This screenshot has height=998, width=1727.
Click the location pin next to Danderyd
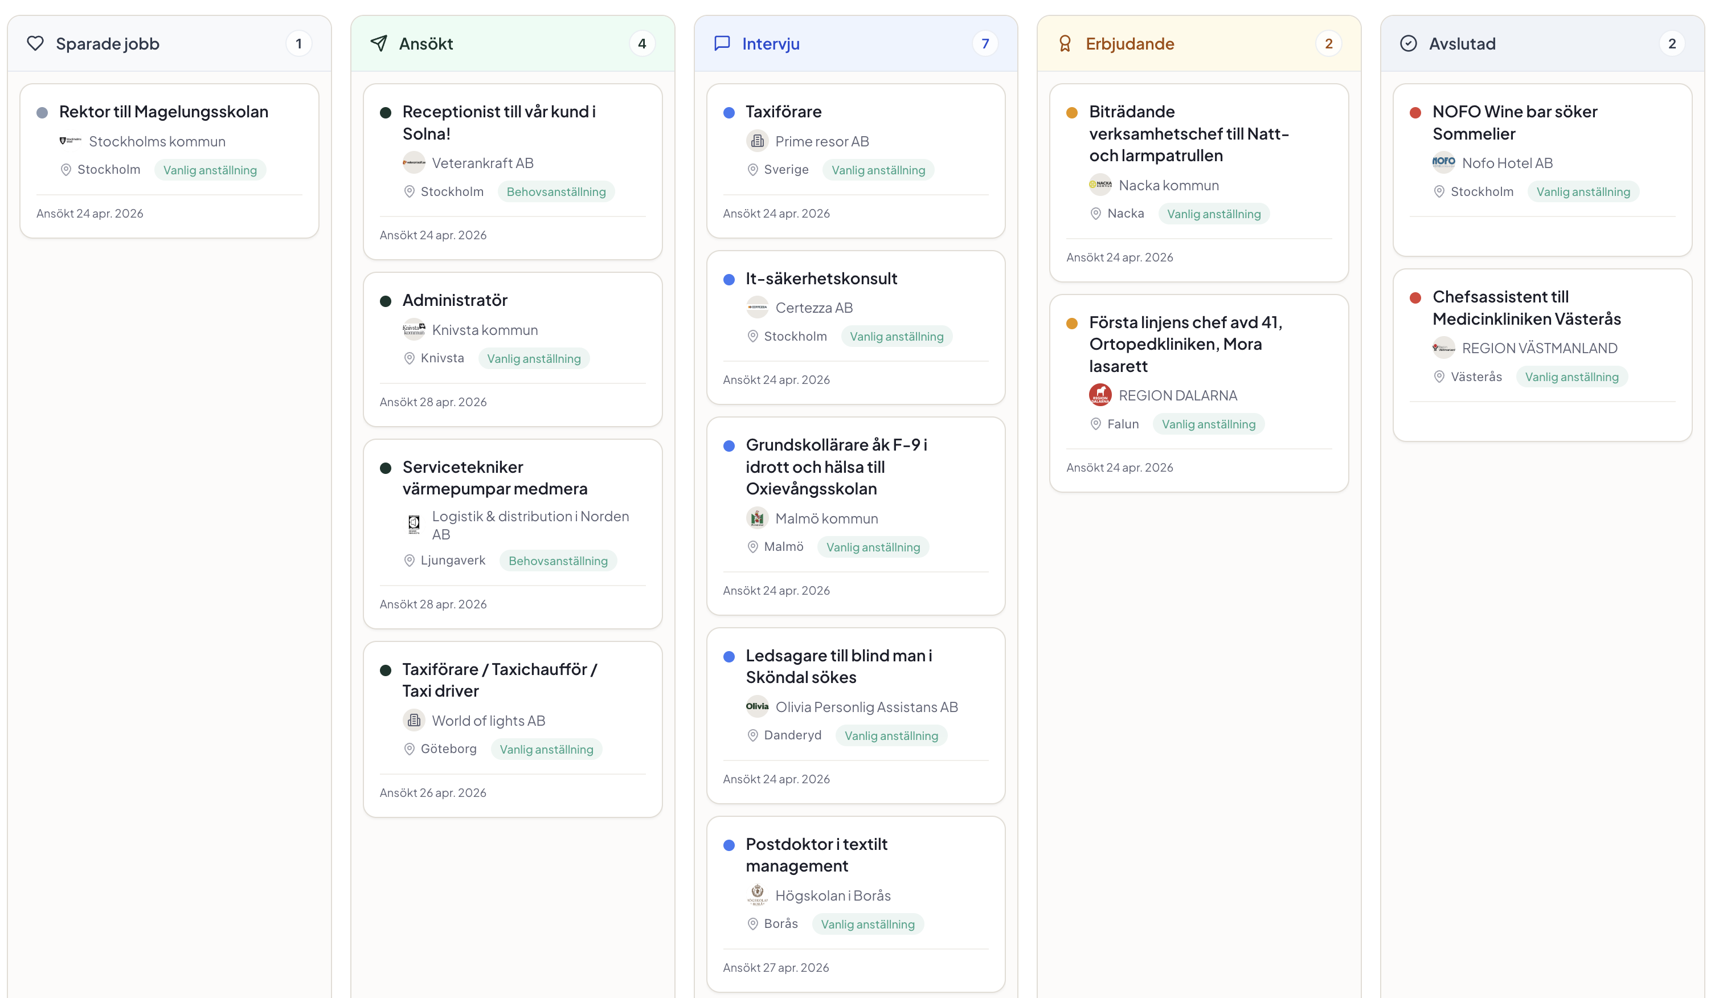click(752, 735)
